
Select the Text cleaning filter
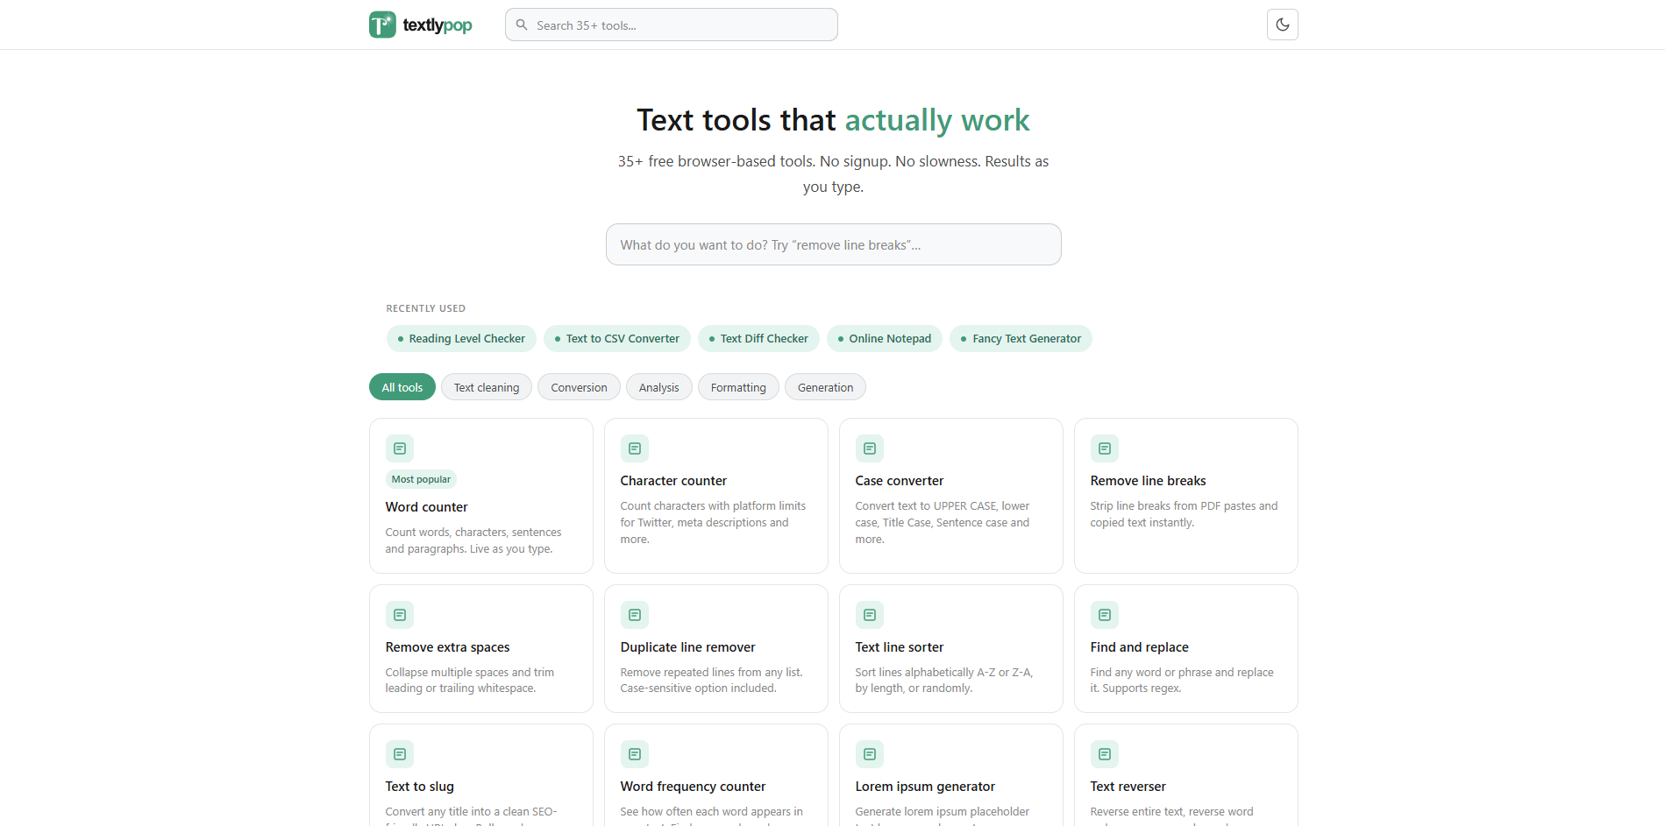[x=487, y=387]
